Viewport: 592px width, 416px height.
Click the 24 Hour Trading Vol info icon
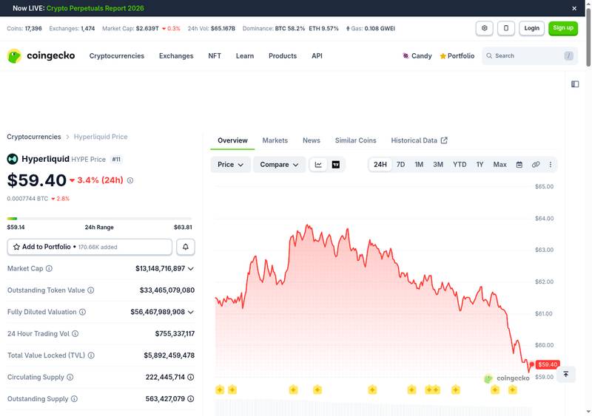tap(75, 333)
